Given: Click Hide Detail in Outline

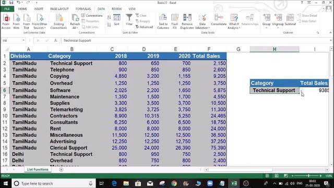Looking at the screenshot, I should pyautogui.click(x=307, y=21).
